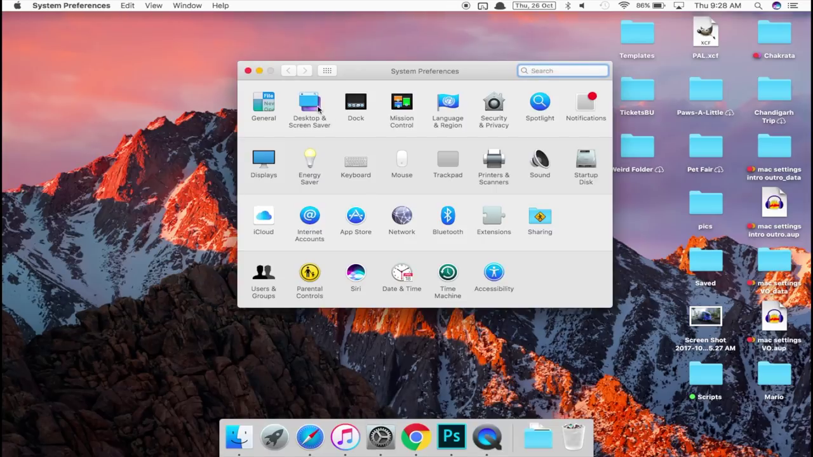The image size is (813, 457).
Task: Open the View menu
Action: (x=154, y=6)
